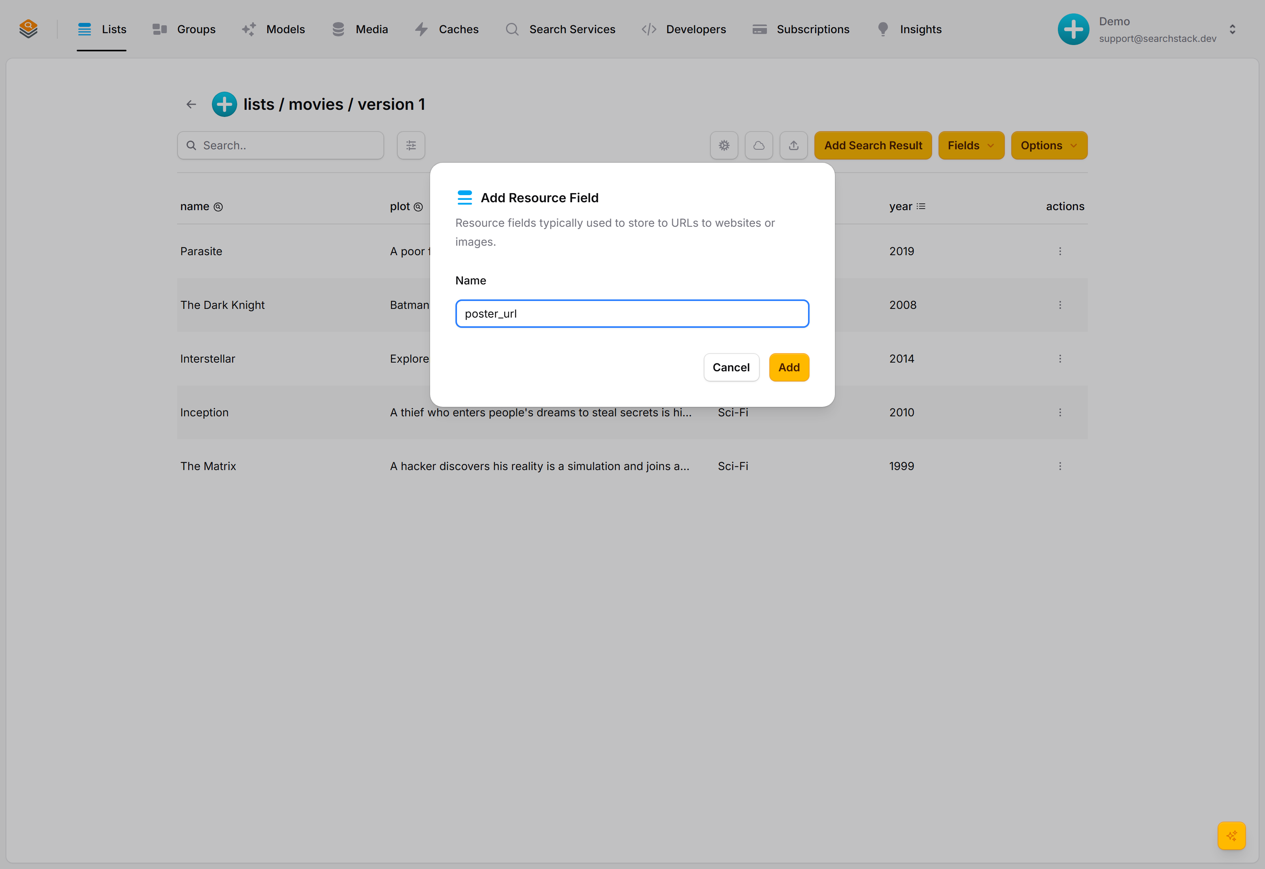1265x869 pixels.
Task: Click the movies list plus icon
Action: point(224,104)
